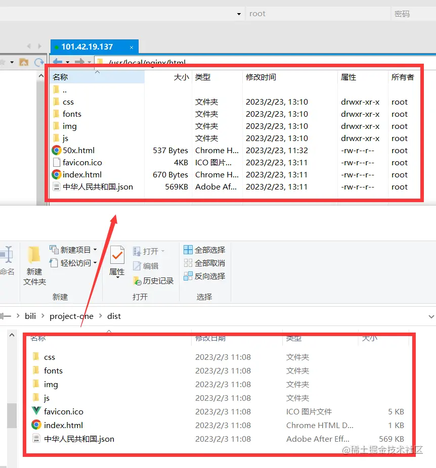Select the remote js folder icon
The width and height of the screenshot is (436, 468).
click(56, 138)
